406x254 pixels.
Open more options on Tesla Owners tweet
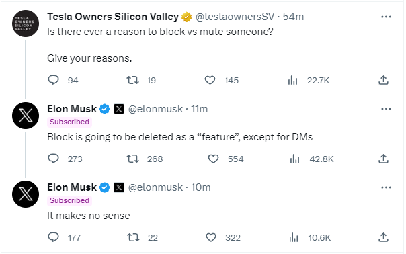[386, 17]
